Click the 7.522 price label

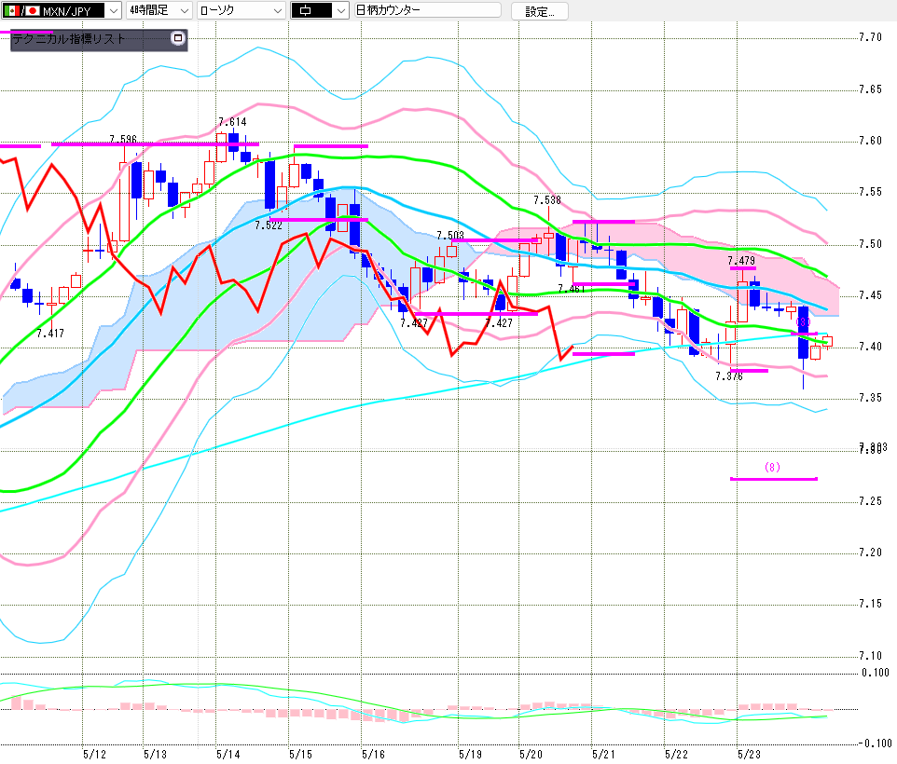tap(269, 225)
